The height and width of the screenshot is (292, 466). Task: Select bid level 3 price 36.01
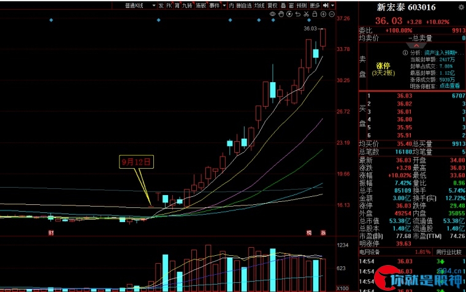(405, 112)
